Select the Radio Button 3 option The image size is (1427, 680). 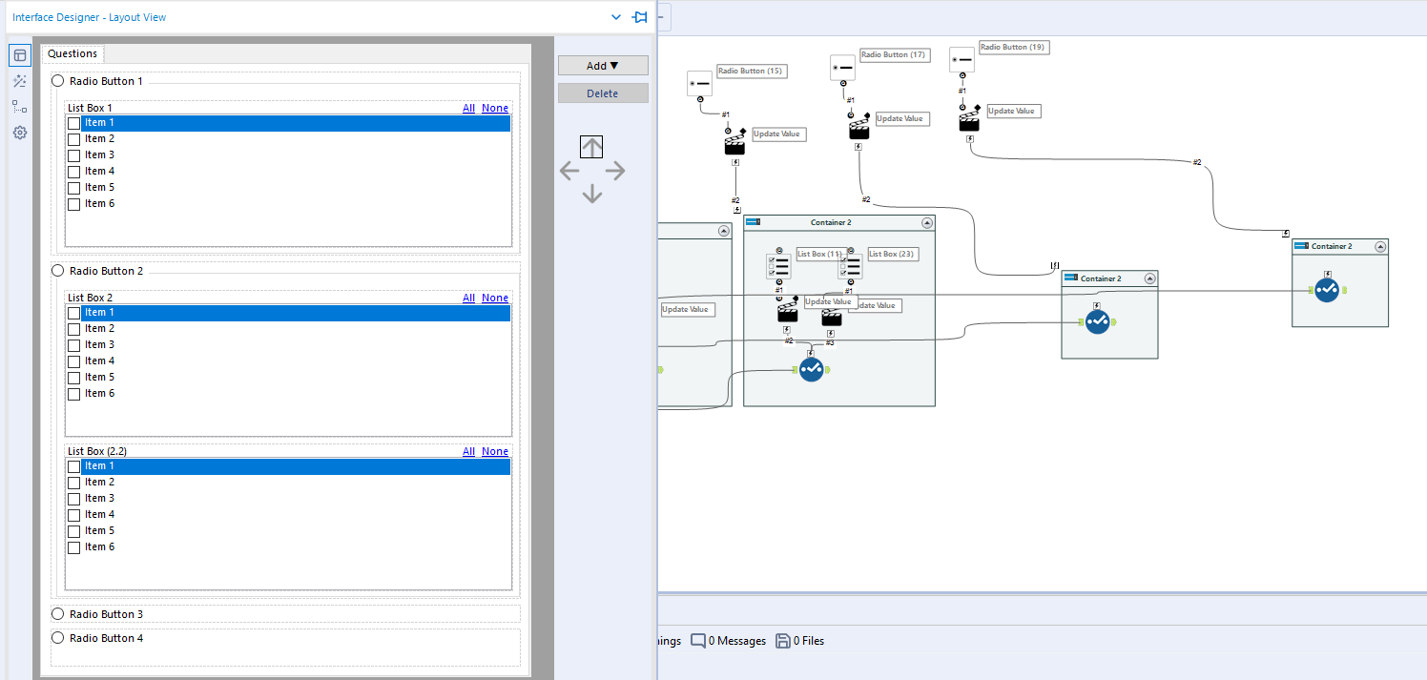(x=57, y=613)
